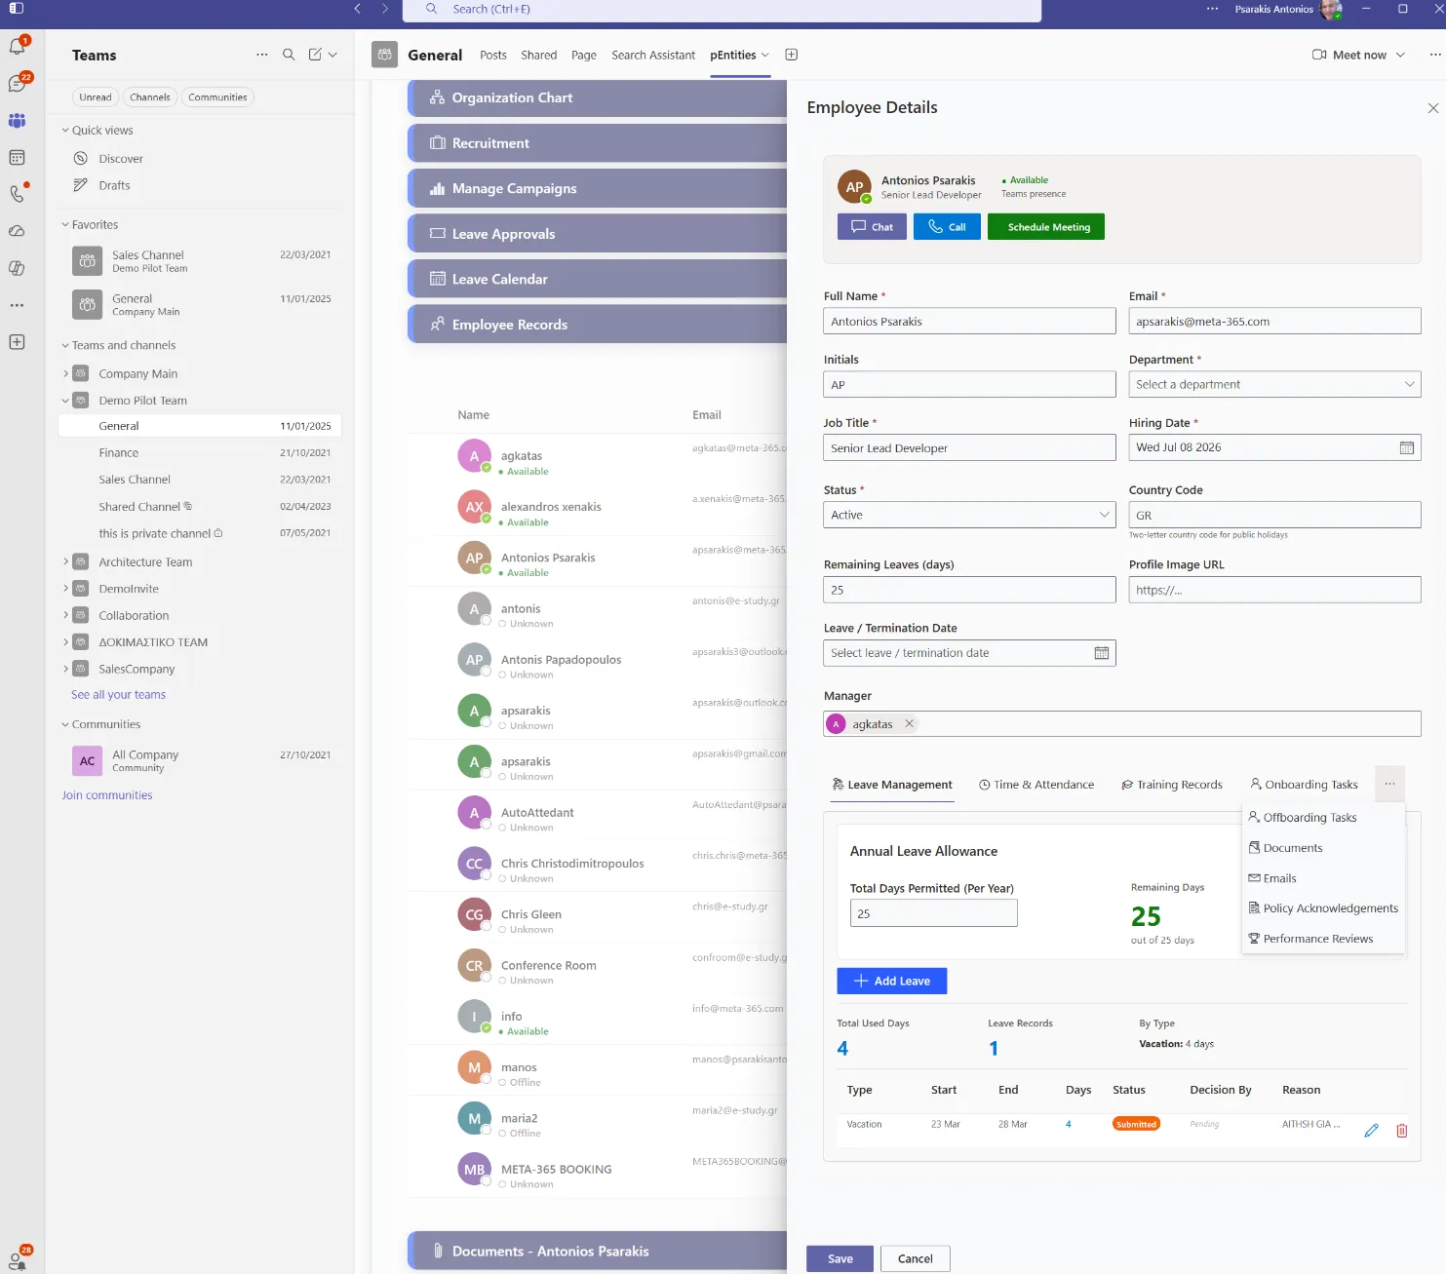Viewport: 1446px width, 1274px height.
Task: Toggle the Channels filter pill
Action: (150, 97)
